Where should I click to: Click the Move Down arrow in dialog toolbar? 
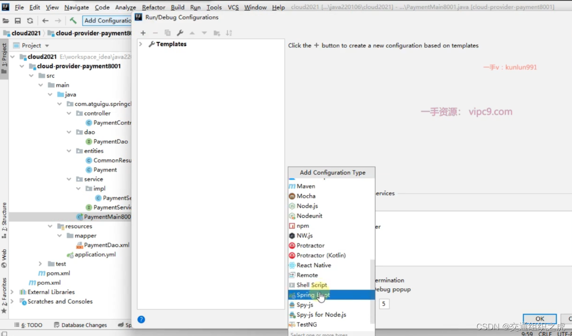coord(204,33)
